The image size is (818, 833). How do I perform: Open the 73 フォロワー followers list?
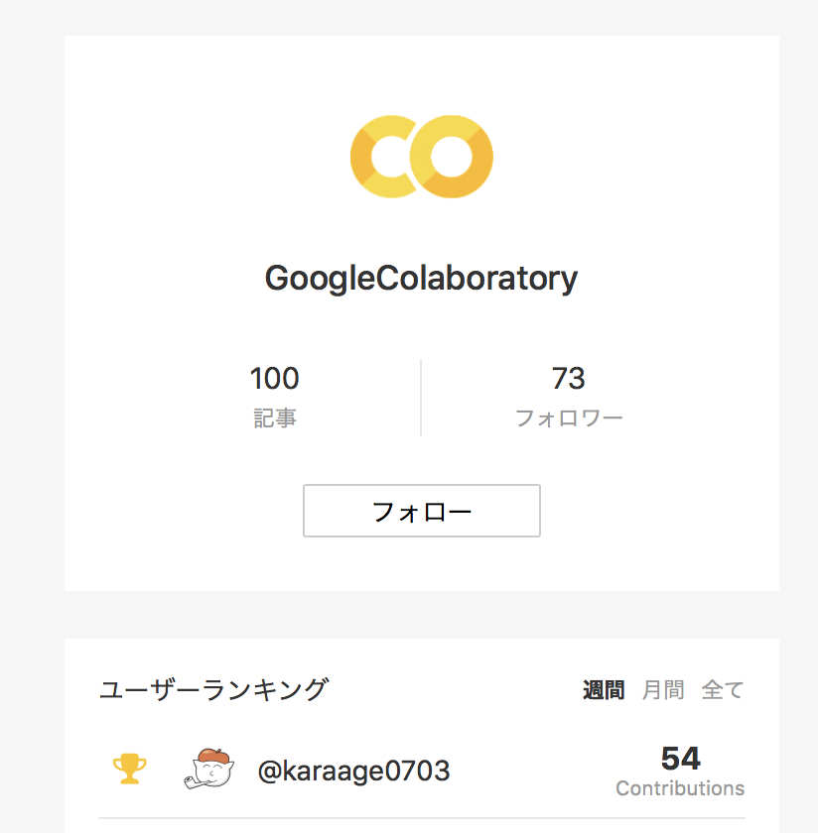570,394
